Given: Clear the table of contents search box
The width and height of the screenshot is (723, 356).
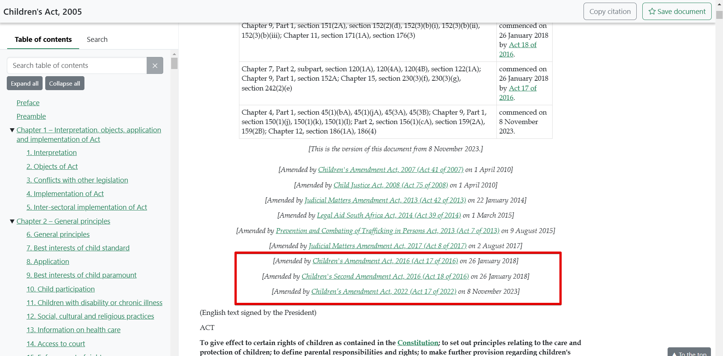Looking at the screenshot, I should point(155,66).
